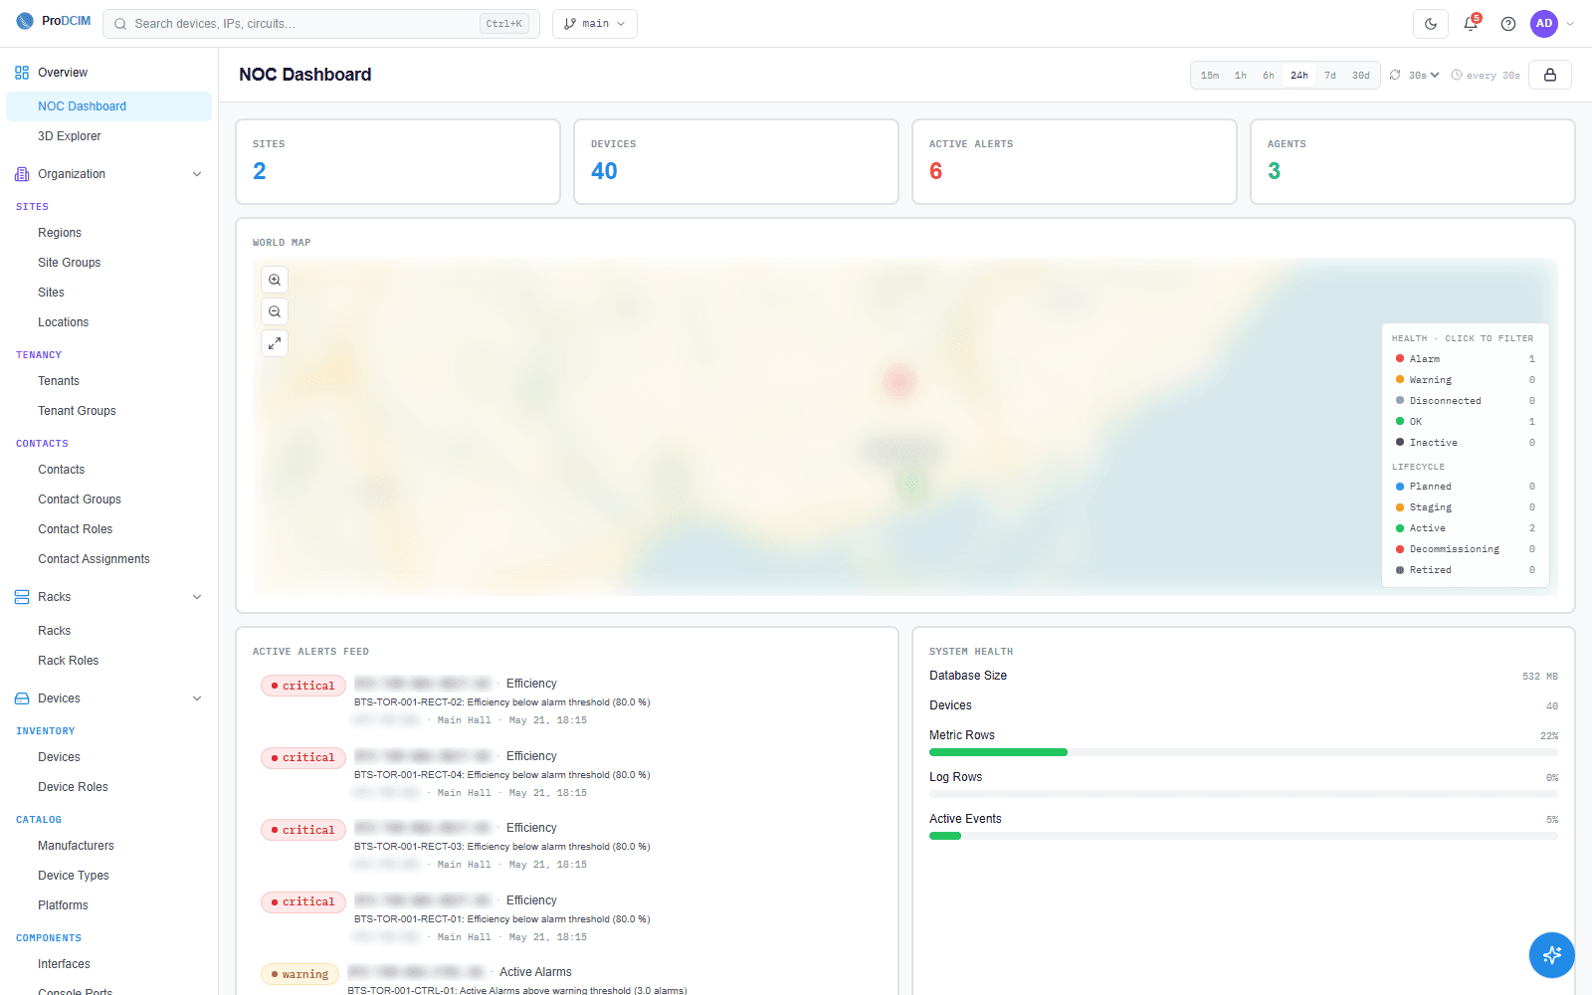Viewport: 1592px width, 995px height.
Task: Open the AD user avatar menu
Action: 1544,24
